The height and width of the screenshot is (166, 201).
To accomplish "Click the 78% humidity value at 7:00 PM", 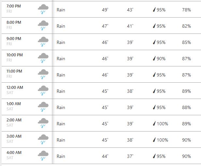I will point(187,10).
